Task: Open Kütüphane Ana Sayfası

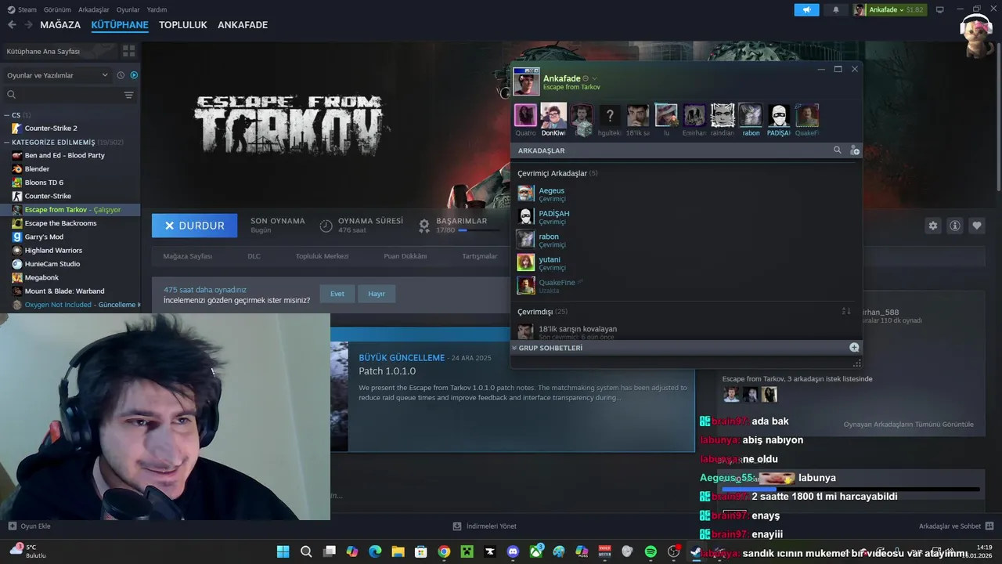Action: [x=43, y=51]
